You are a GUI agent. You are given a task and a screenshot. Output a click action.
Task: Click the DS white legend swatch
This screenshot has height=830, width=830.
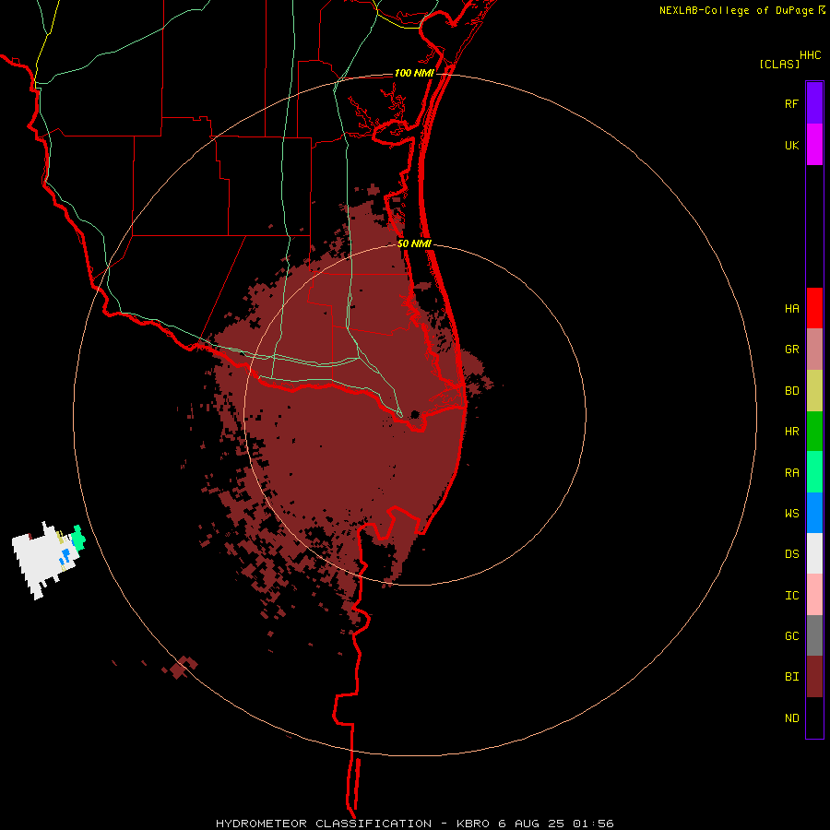point(814,553)
